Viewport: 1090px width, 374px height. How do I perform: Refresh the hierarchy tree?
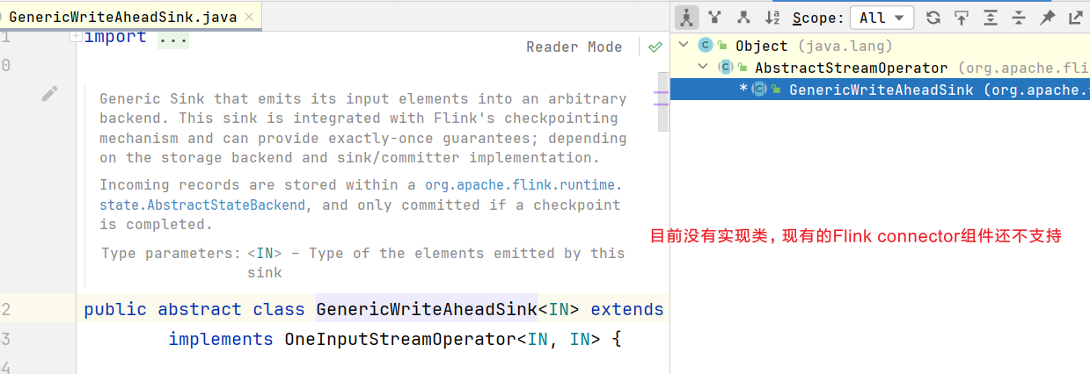click(x=933, y=18)
